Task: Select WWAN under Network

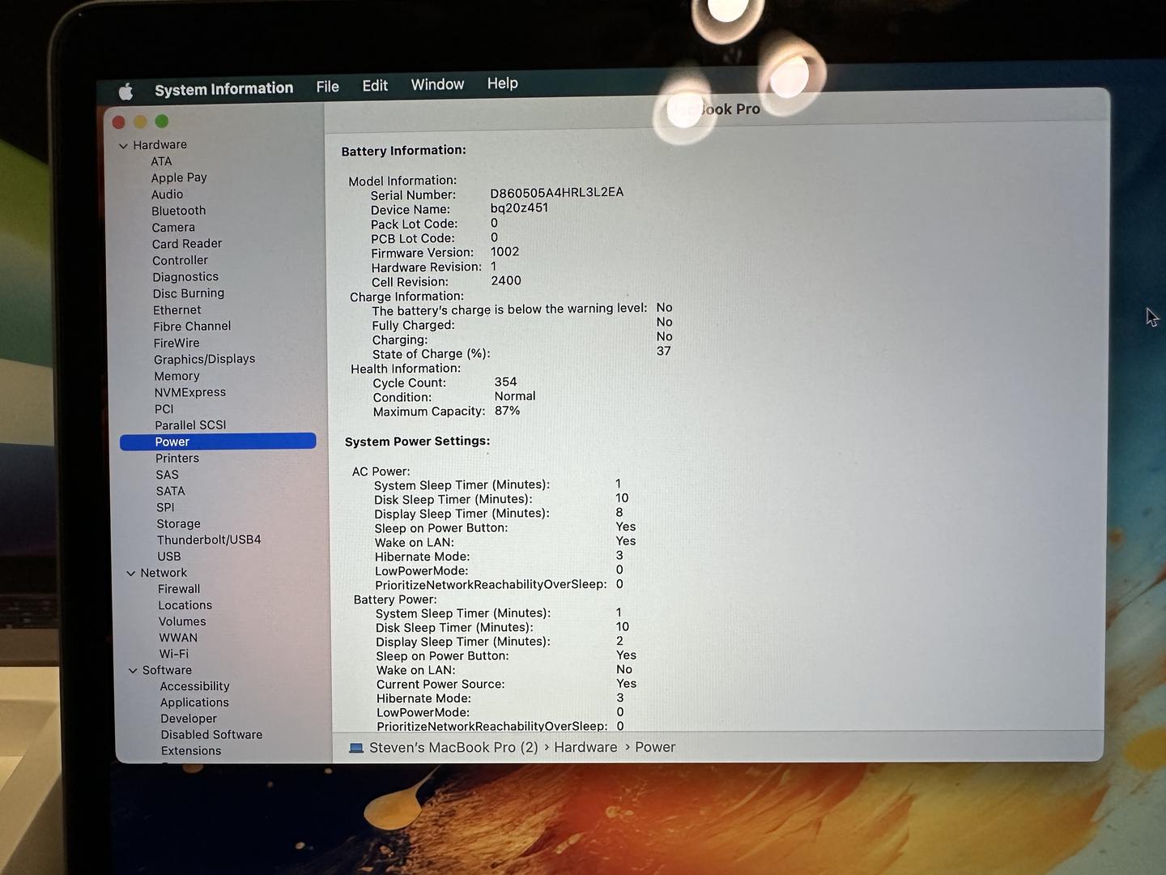Action: [x=178, y=638]
